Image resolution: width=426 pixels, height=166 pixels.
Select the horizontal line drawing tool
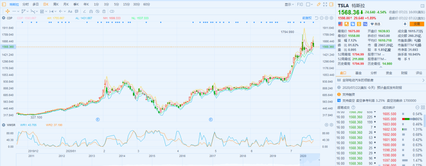coord(14,11)
